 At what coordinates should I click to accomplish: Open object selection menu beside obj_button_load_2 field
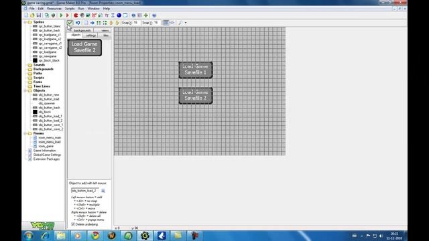[103, 191]
